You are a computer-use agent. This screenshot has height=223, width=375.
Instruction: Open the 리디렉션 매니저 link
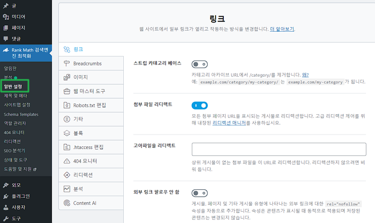(x=229, y=123)
